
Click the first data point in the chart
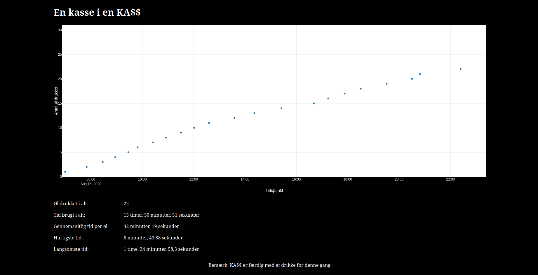point(65,172)
